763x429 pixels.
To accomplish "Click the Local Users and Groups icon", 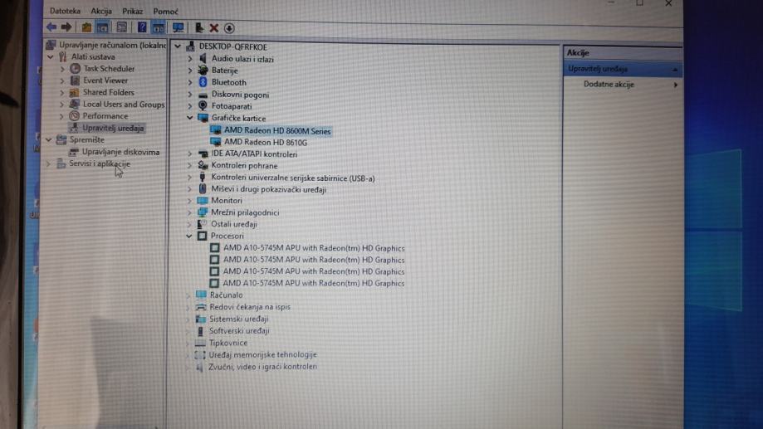I will (x=75, y=104).
